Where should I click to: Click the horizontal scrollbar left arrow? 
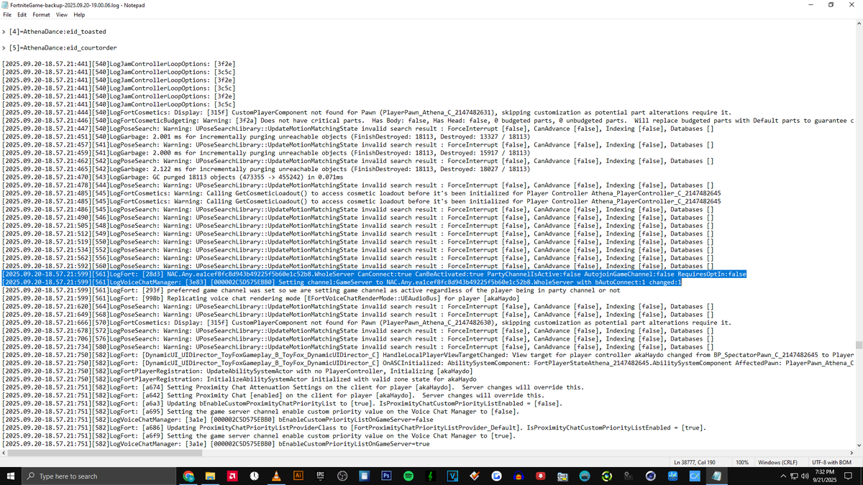pyautogui.click(x=4, y=453)
